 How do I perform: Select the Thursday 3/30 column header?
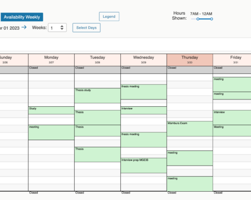(x=190, y=60)
